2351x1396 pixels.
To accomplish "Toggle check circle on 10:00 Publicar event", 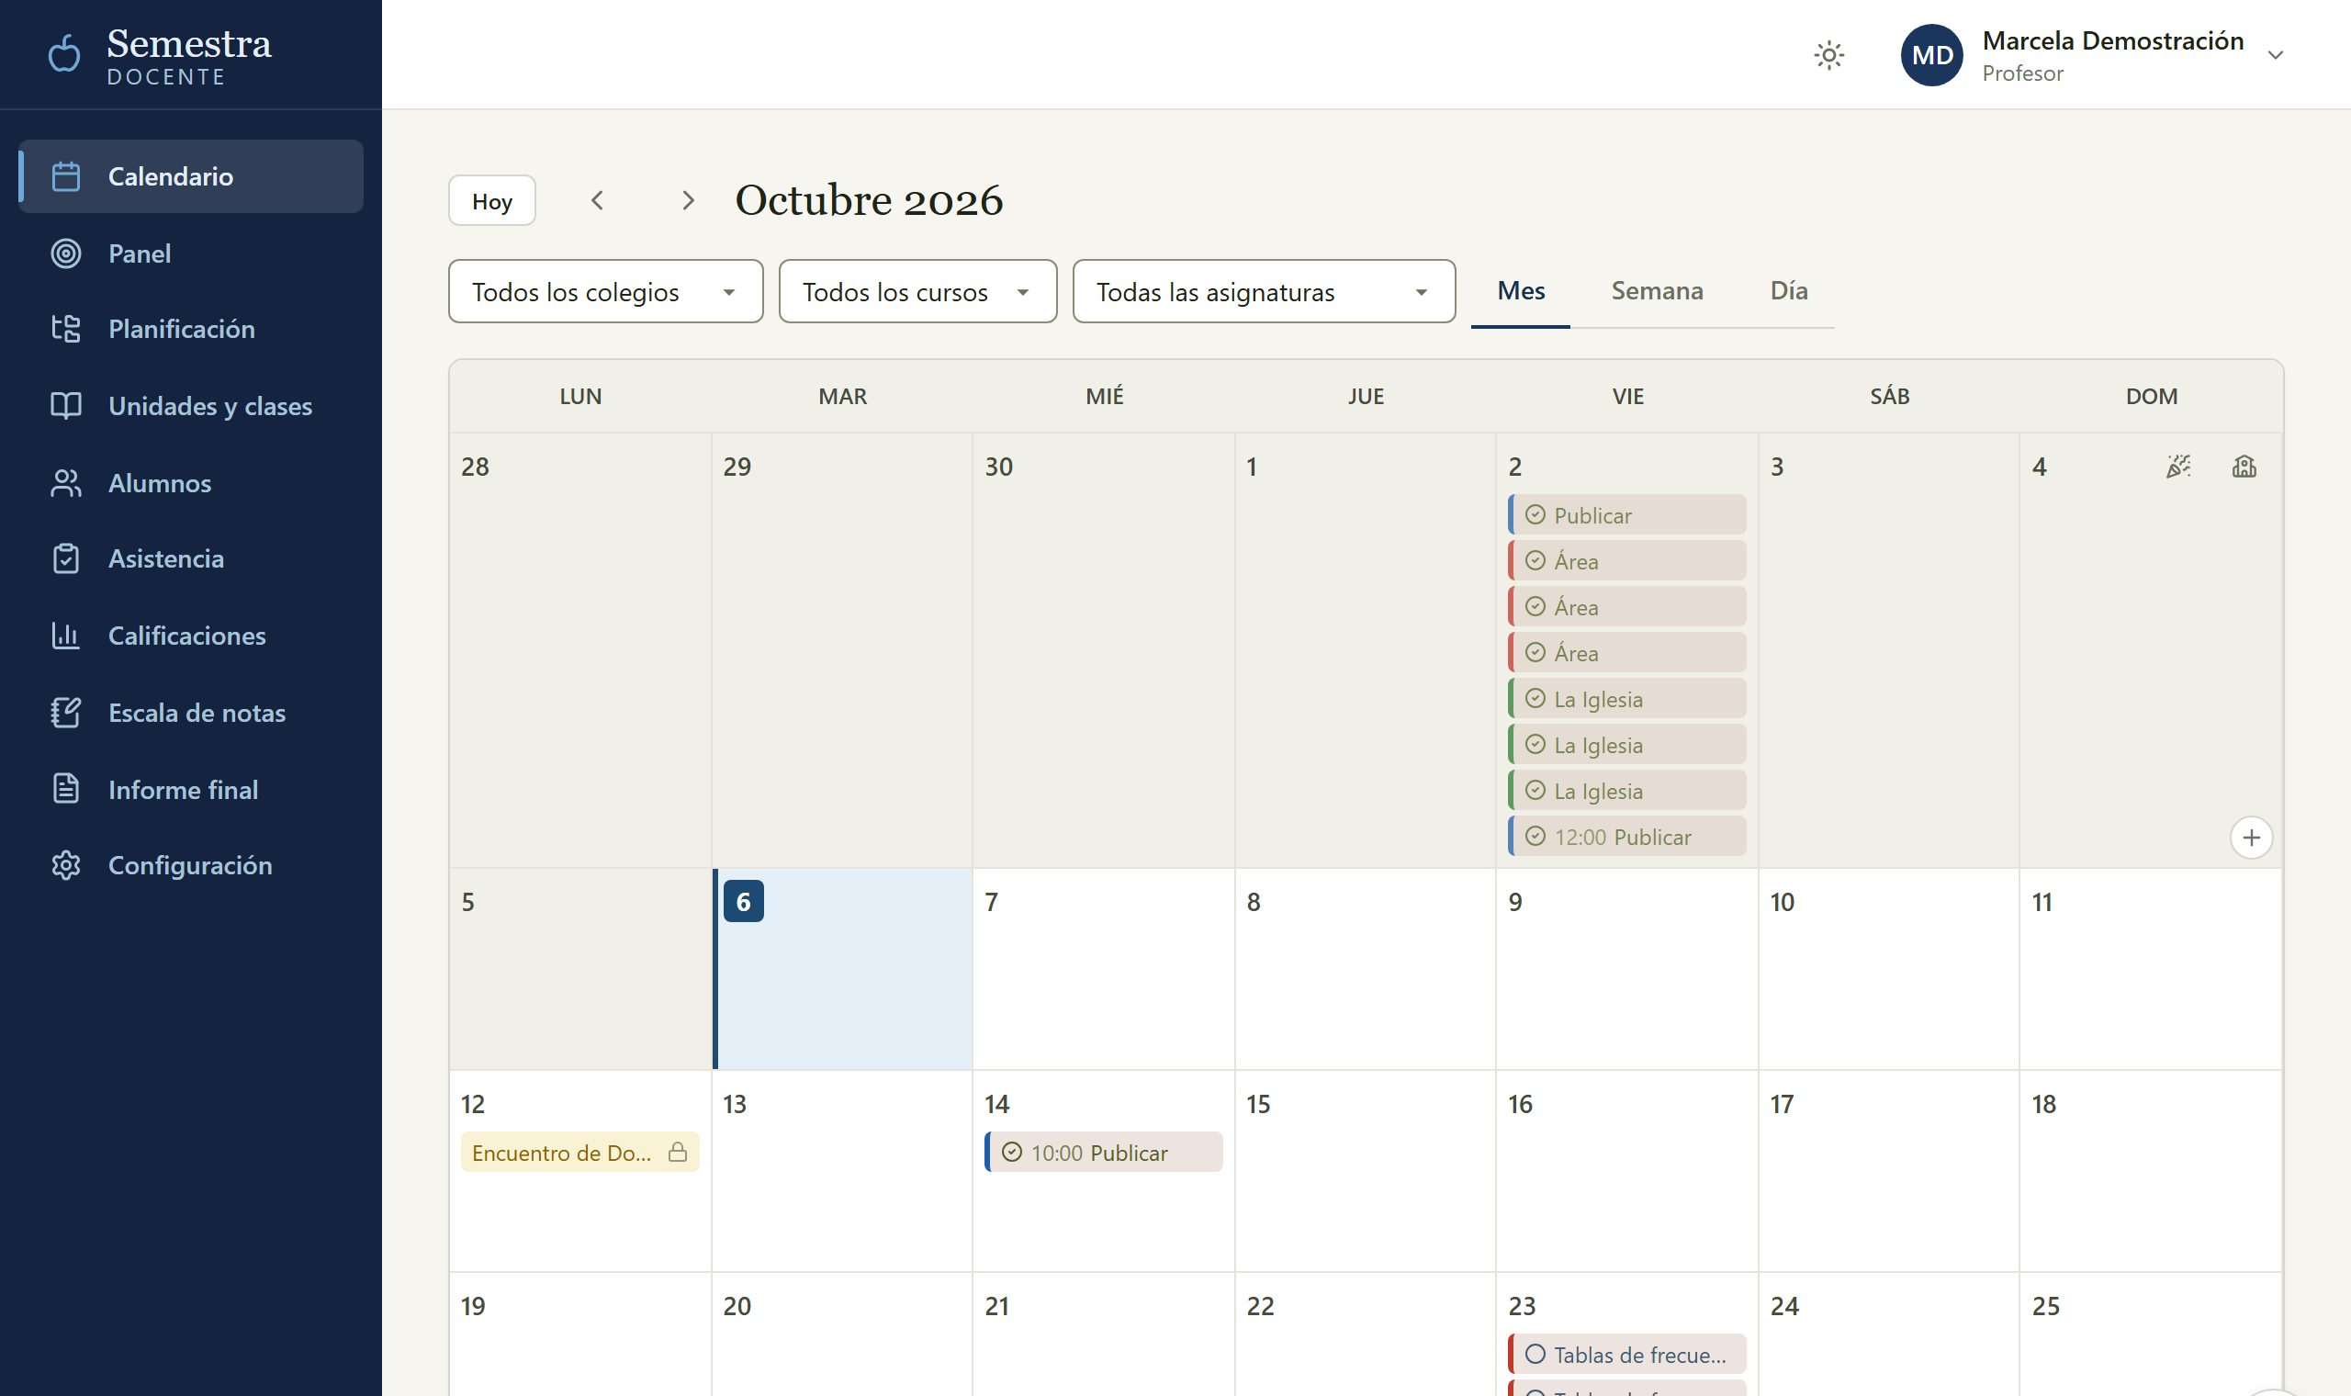I will tap(1011, 1153).
